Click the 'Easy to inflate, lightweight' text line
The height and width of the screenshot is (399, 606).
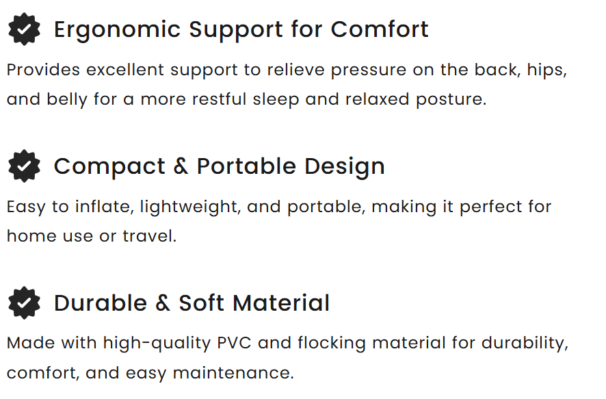pos(279,207)
